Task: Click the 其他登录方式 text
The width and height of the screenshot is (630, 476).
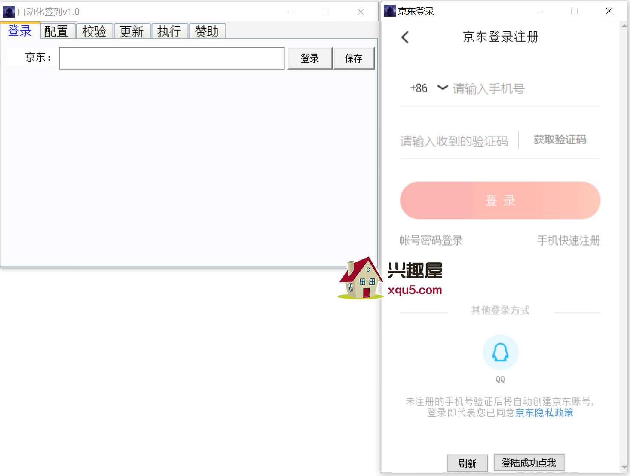Action: click(x=500, y=310)
